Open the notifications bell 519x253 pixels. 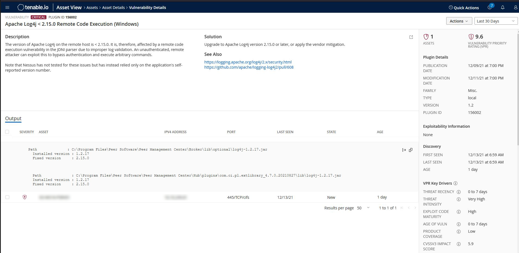coord(503,8)
